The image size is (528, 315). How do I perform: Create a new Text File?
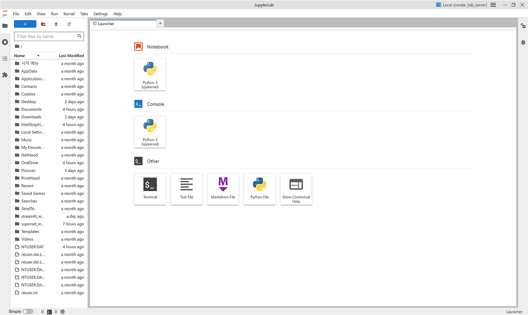186,189
